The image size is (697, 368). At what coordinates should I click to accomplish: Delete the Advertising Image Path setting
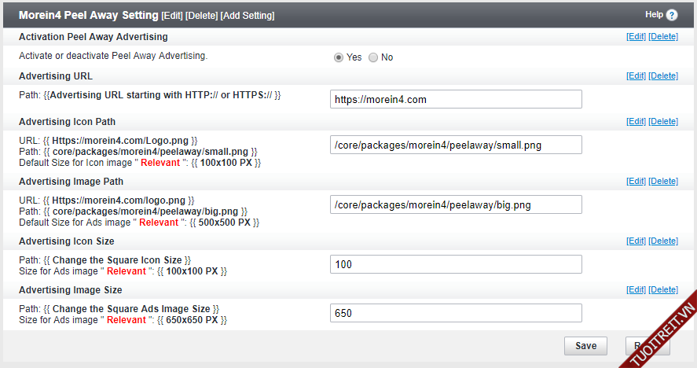663,182
